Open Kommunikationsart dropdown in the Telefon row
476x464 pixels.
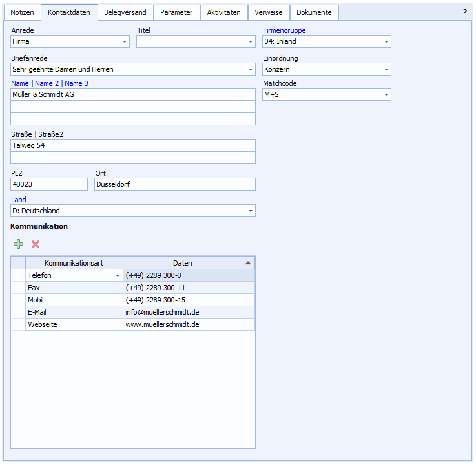(118, 276)
